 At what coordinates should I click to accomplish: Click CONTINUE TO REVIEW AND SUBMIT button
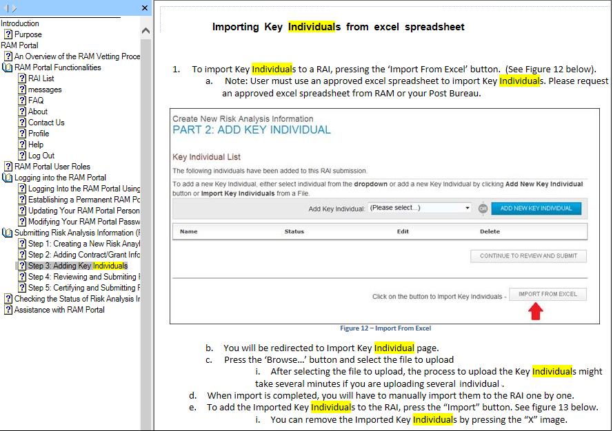[x=529, y=255]
